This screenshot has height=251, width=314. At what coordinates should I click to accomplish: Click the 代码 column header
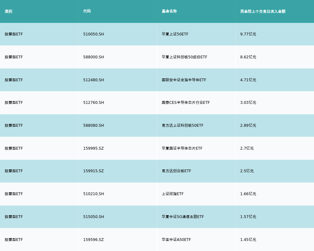[x=87, y=11]
